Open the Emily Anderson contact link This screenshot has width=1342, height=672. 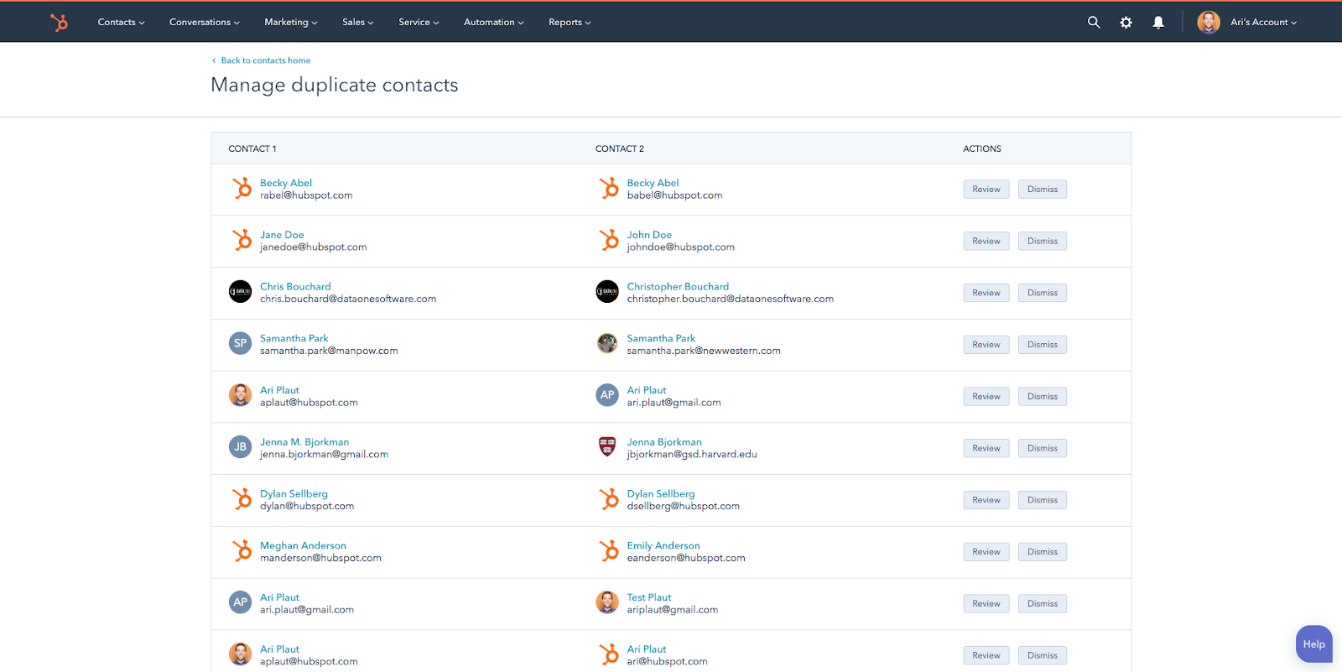click(x=663, y=546)
